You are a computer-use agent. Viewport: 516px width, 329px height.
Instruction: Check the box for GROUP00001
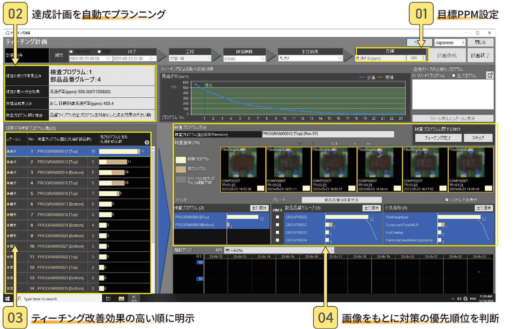[277, 225]
